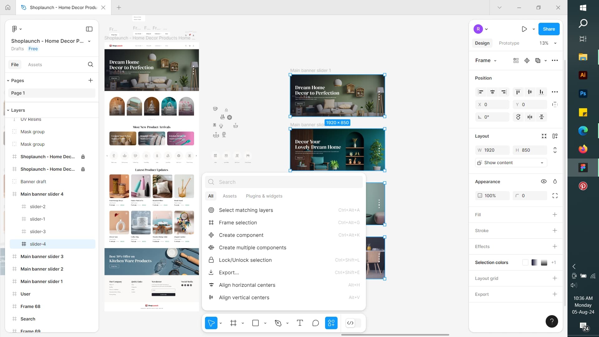
Task: Add an Effect with plus button
Action: (555, 247)
